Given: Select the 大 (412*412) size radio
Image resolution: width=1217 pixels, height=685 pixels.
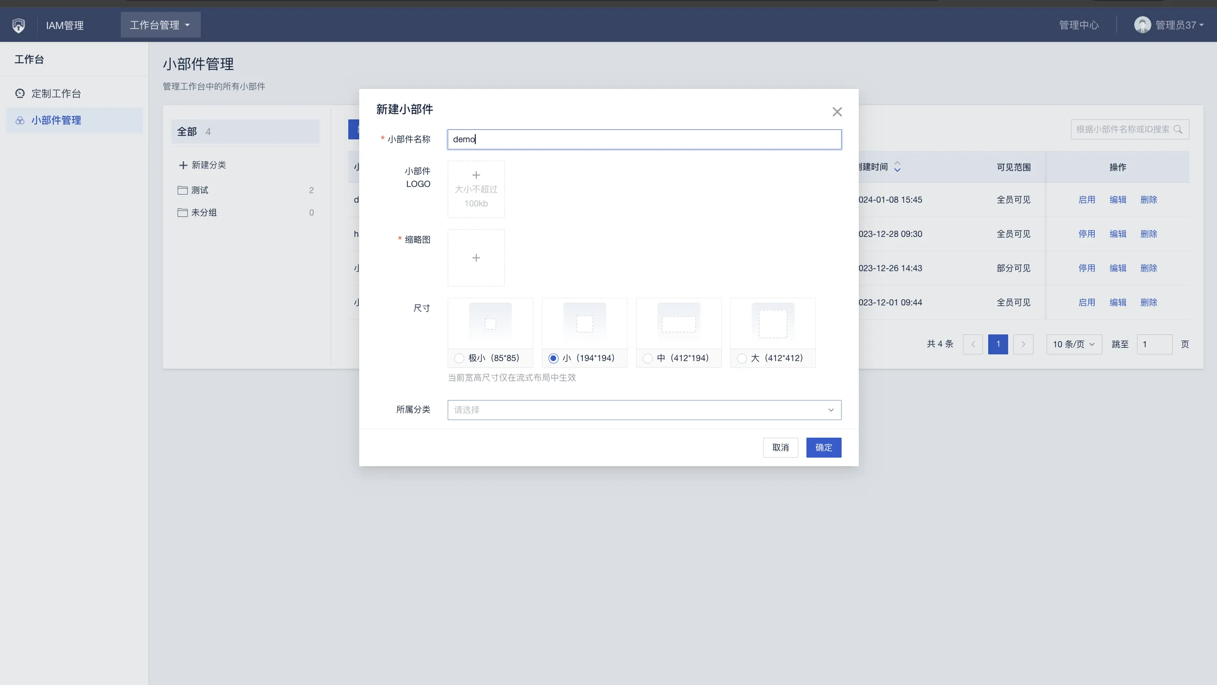Looking at the screenshot, I should coord(742,358).
